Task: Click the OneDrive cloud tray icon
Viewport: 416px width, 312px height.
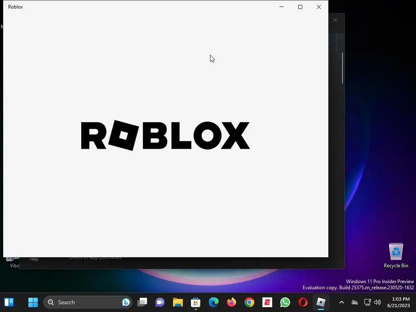Action: [354, 302]
